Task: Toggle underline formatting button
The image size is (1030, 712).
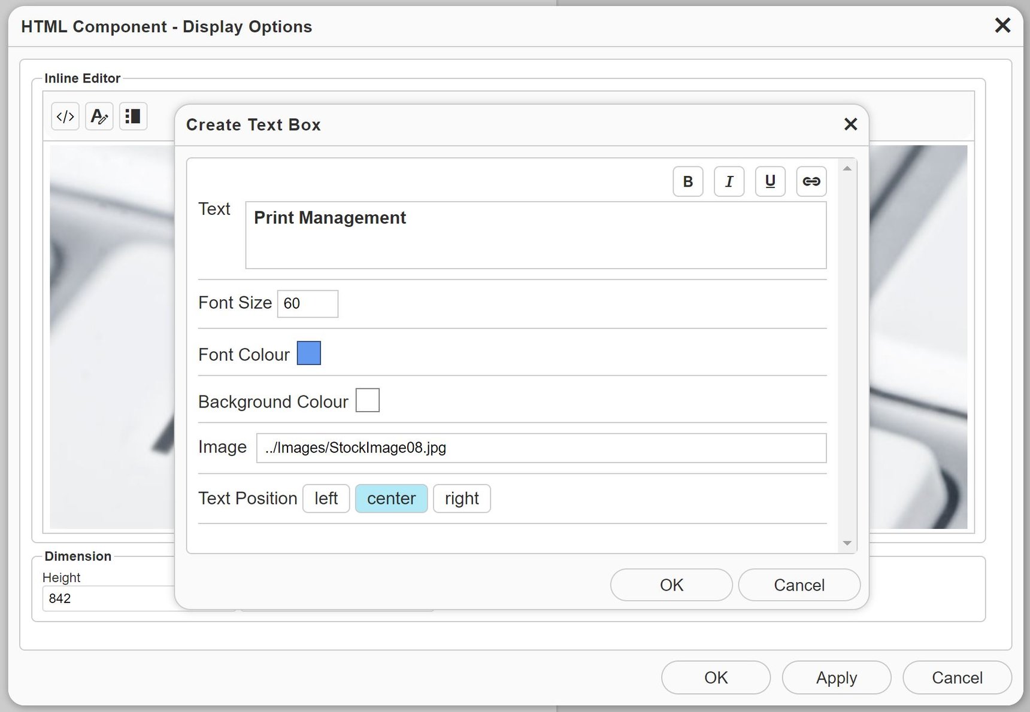Action: 770,181
